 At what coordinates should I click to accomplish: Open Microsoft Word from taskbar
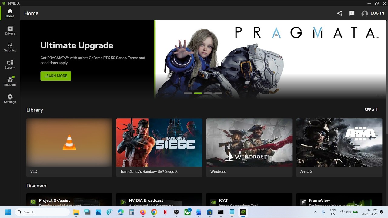coord(199,212)
